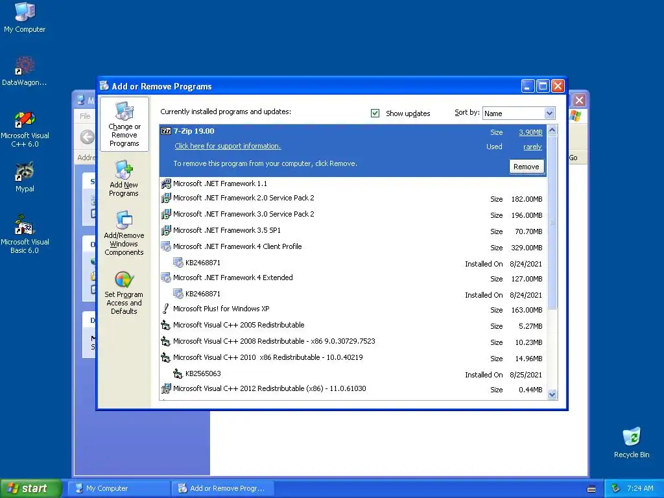Click the Start button
This screenshot has width=664, height=498.
click(31, 488)
